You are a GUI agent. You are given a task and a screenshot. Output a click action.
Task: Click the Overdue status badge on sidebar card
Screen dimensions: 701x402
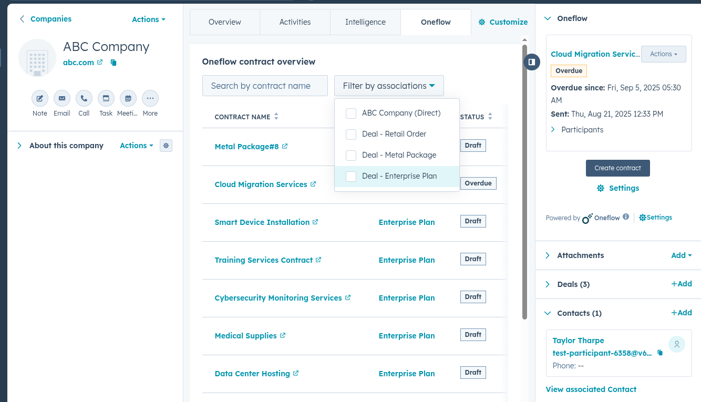pyautogui.click(x=569, y=71)
